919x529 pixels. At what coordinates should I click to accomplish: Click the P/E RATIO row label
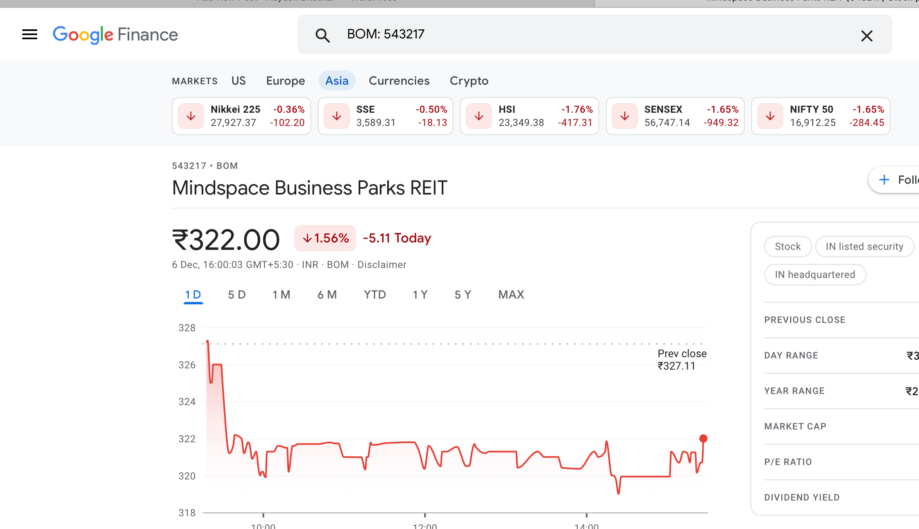788,462
